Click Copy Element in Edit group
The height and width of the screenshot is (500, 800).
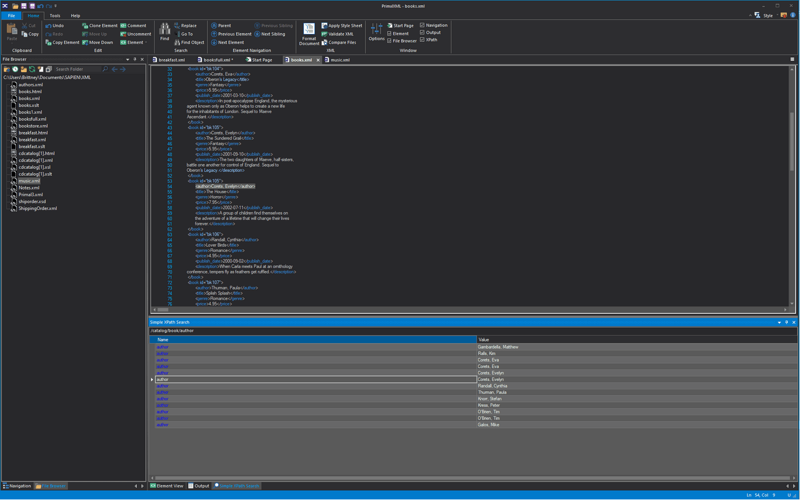[62, 42]
